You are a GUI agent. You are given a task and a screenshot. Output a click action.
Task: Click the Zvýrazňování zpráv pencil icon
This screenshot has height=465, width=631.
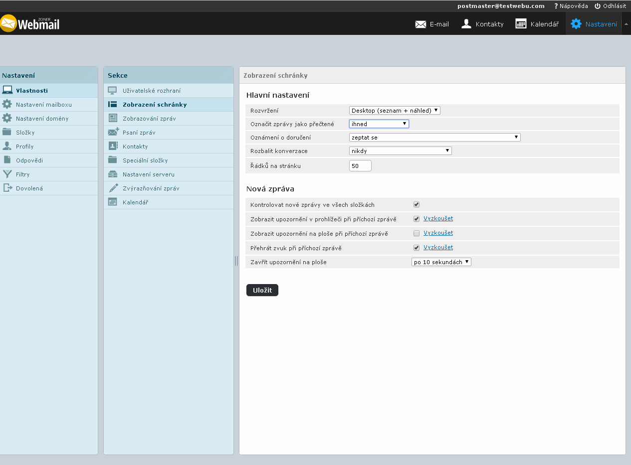[113, 188]
